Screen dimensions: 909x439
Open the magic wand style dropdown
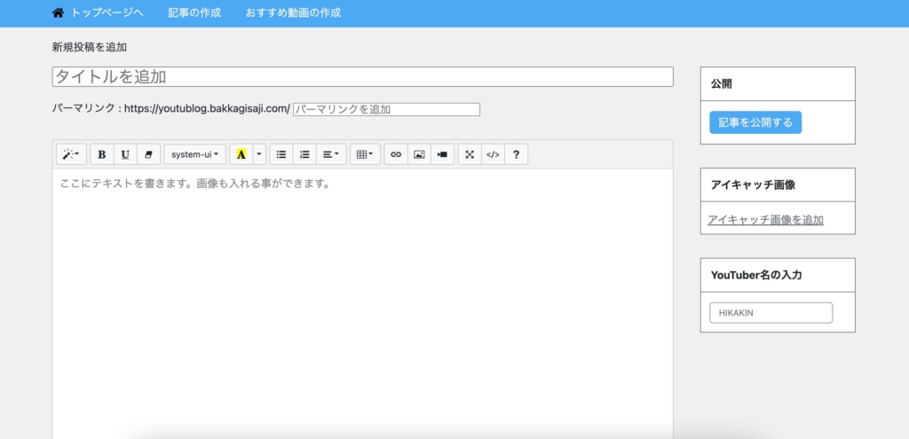pyautogui.click(x=71, y=154)
